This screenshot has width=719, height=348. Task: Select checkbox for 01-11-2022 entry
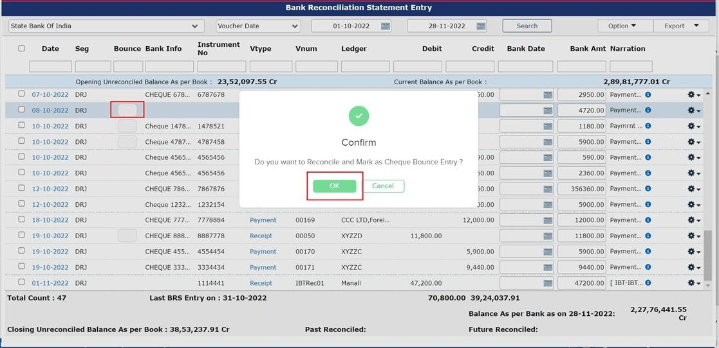coord(21,283)
